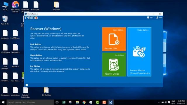Open the Windows Start menu
This screenshot has height=105, width=187.
[x=3, y=102]
